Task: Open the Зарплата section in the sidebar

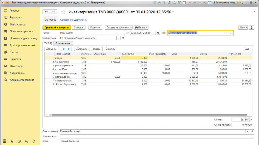Action: (x=15, y=59)
